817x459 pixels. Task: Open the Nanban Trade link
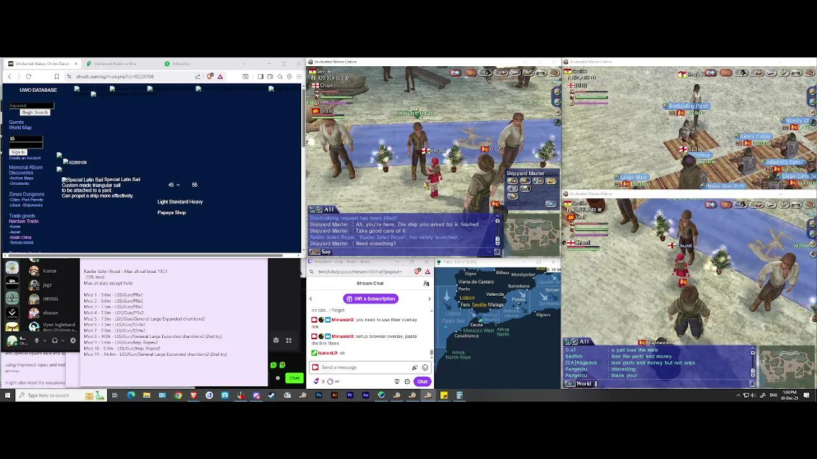pyautogui.click(x=24, y=221)
